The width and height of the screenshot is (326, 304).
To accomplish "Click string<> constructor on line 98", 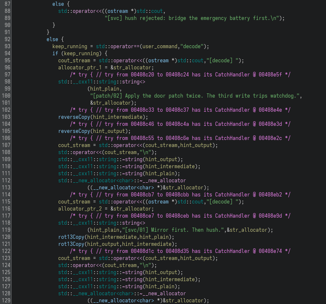I will tap(133, 81).
